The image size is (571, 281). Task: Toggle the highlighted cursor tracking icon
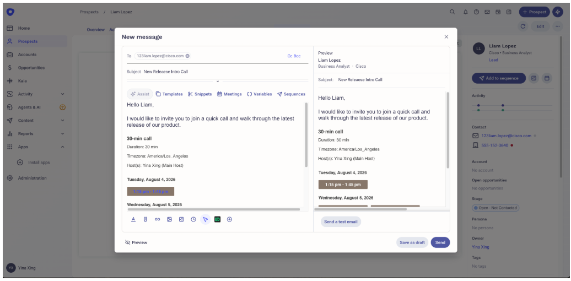point(206,219)
